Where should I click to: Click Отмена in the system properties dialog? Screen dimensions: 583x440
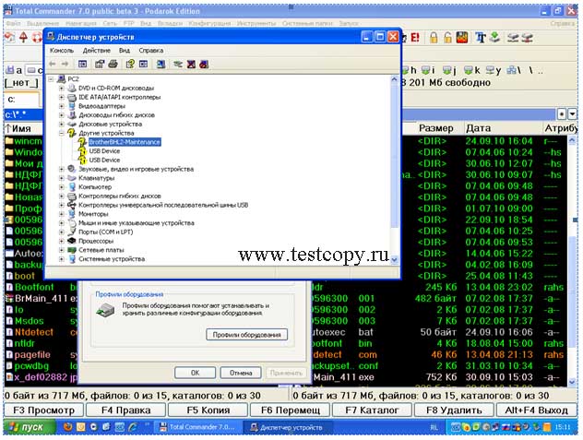(x=241, y=373)
